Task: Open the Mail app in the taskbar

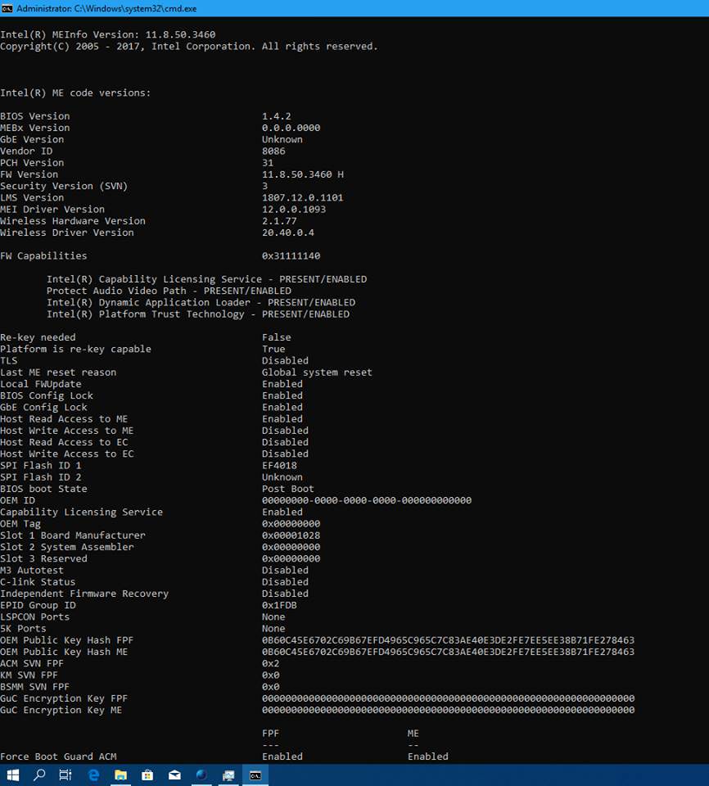Action: 174,775
